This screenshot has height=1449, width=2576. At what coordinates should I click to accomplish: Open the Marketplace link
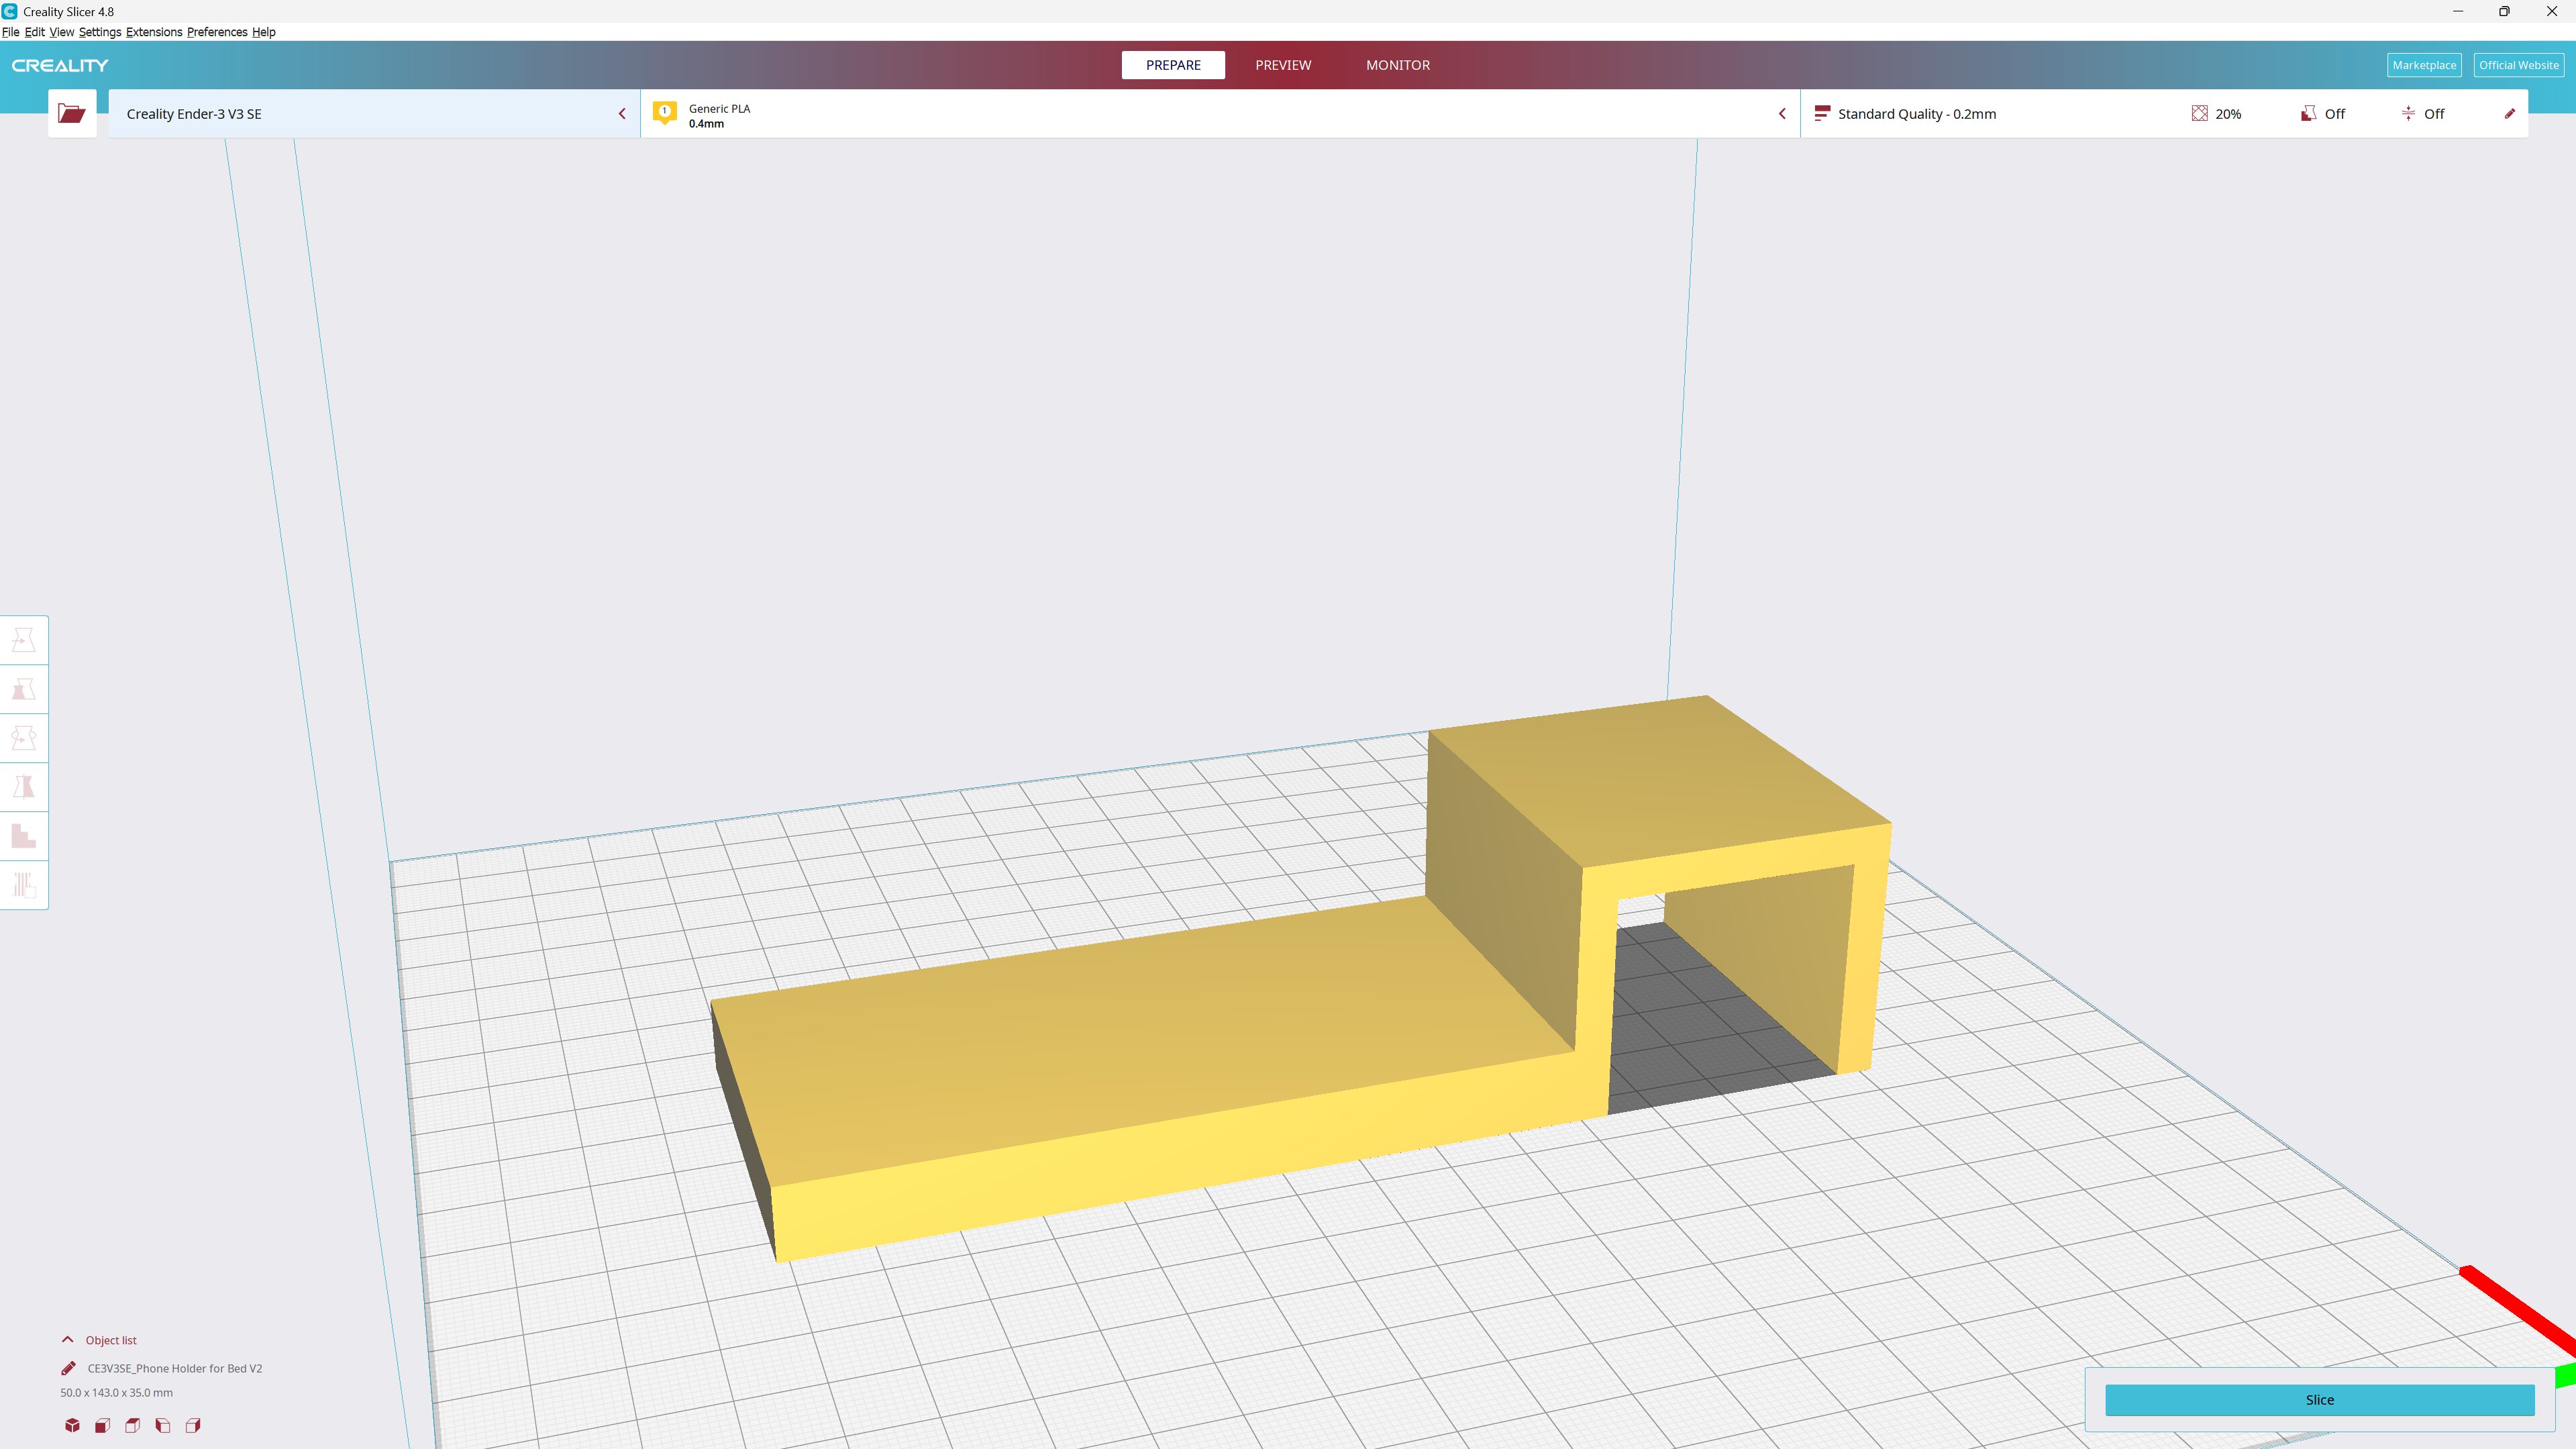click(2423, 65)
